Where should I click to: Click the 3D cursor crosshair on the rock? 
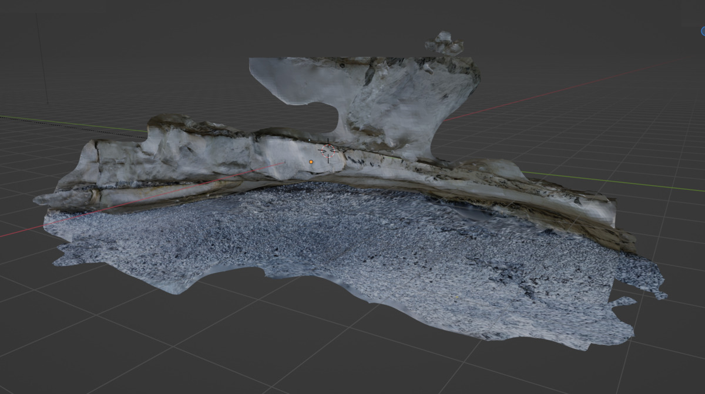pos(328,151)
